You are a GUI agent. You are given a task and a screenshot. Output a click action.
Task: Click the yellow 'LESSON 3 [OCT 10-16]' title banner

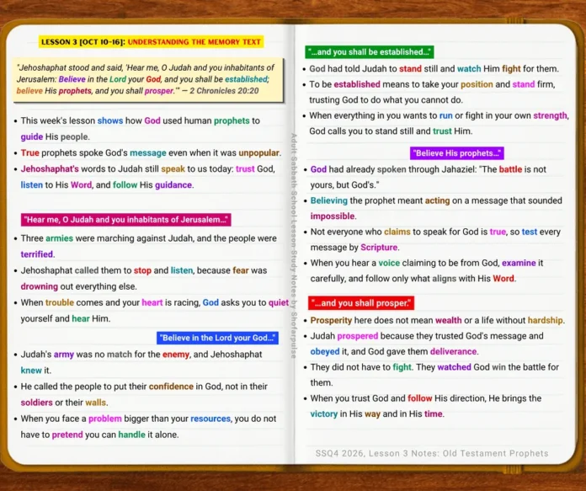[x=152, y=42]
